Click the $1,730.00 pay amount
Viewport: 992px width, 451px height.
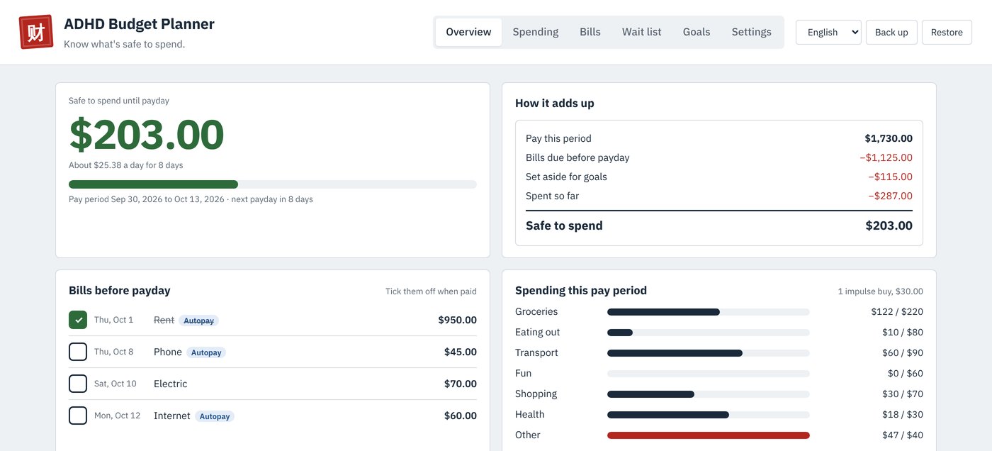click(x=889, y=138)
